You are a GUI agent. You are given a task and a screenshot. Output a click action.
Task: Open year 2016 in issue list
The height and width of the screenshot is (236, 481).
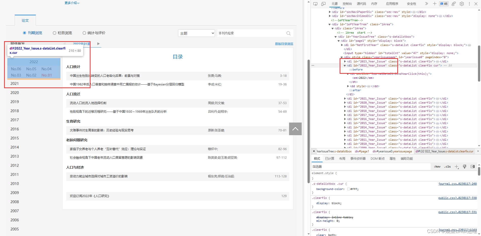pos(15,129)
